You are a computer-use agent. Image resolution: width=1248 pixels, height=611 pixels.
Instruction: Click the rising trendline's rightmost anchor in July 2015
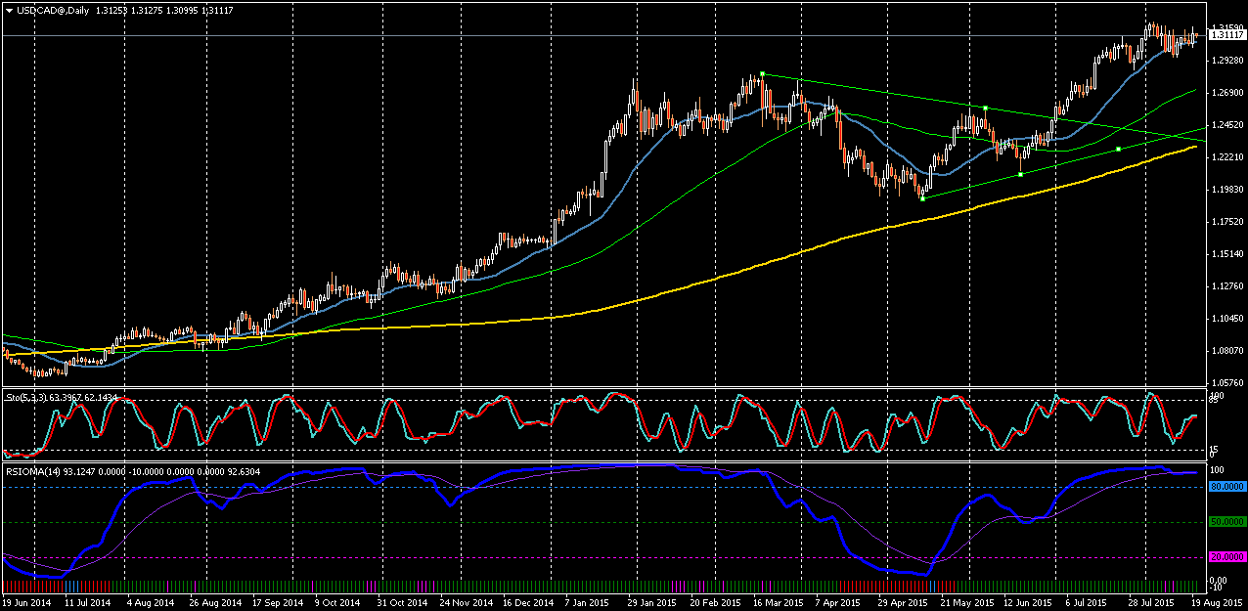[1118, 149]
